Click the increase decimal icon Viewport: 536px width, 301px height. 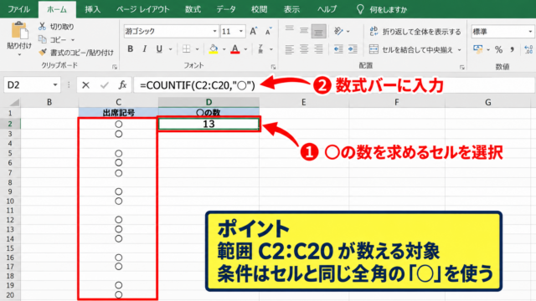pyautogui.click(x=528, y=50)
